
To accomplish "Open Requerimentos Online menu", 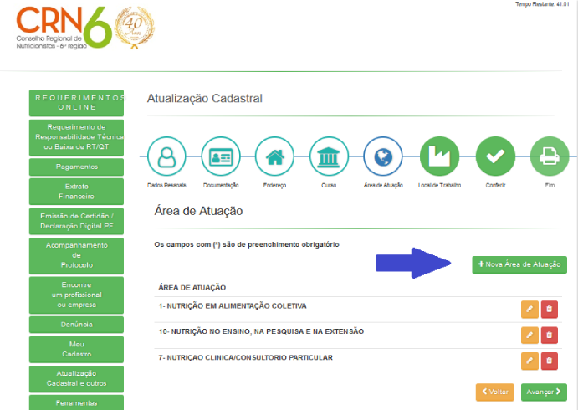I will tap(76, 103).
